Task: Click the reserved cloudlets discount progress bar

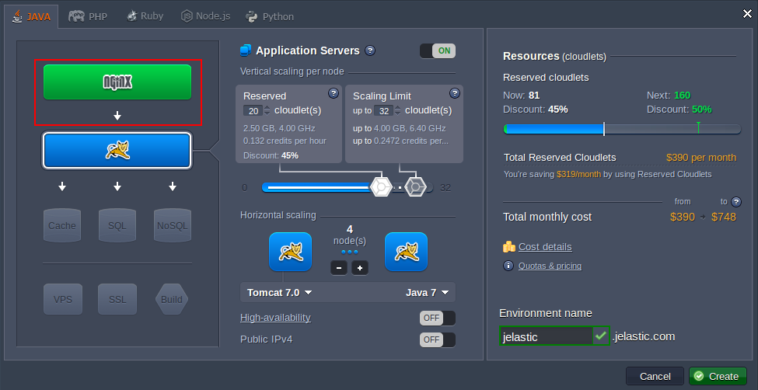Action: click(x=622, y=129)
